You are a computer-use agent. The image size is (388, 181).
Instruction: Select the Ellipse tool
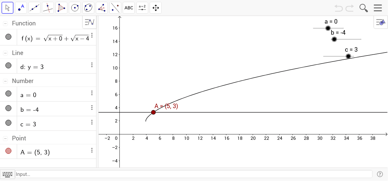pyautogui.click(x=88, y=8)
